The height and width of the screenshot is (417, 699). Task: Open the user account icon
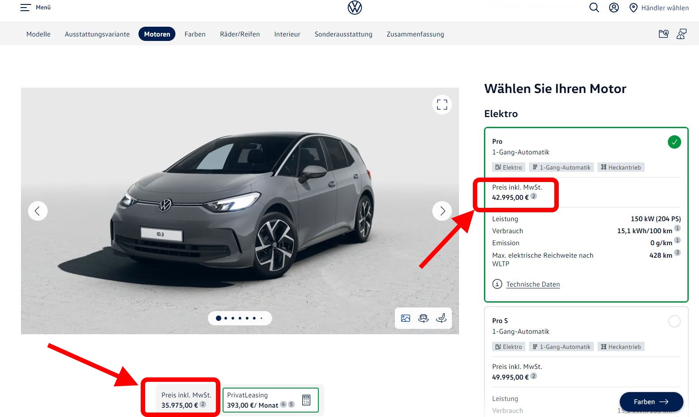[614, 8]
